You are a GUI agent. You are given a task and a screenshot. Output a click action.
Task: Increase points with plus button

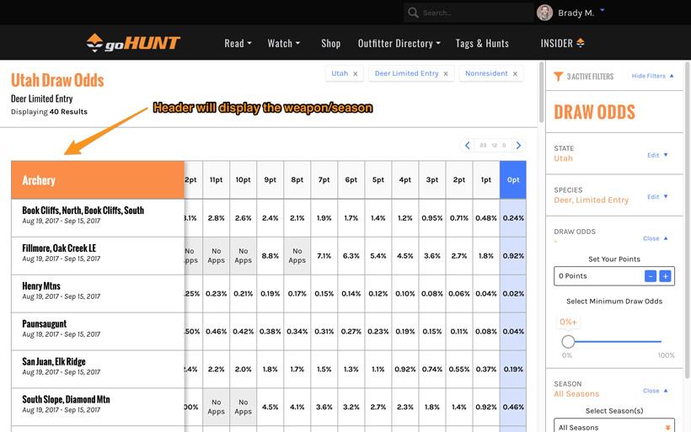pyautogui.click(x=665, y=276)
